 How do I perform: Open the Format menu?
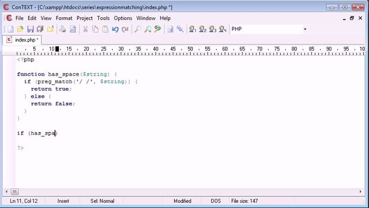pos(64,18)
